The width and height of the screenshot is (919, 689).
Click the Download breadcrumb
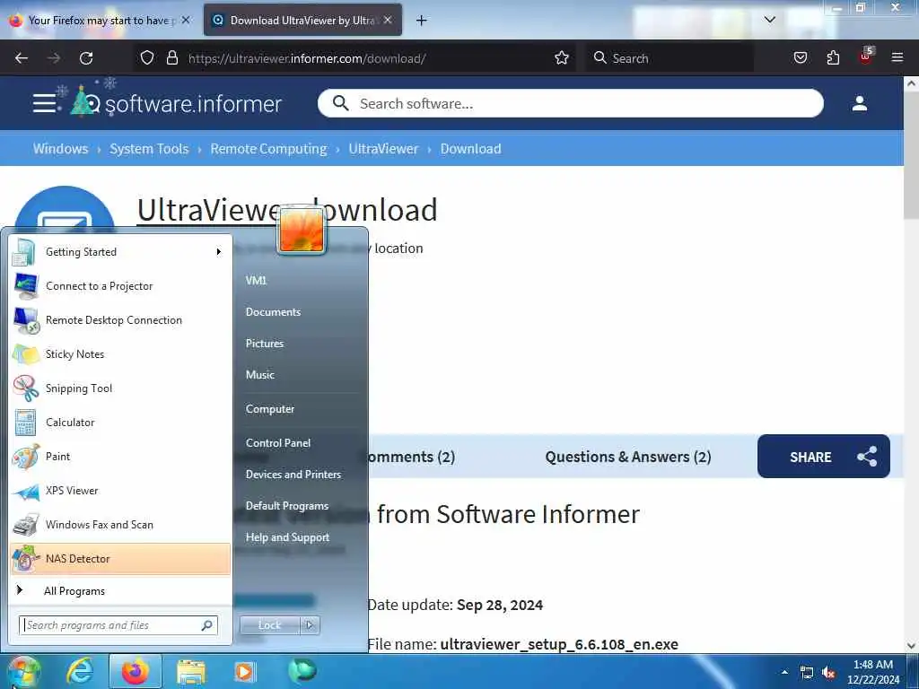coord(470,149)
